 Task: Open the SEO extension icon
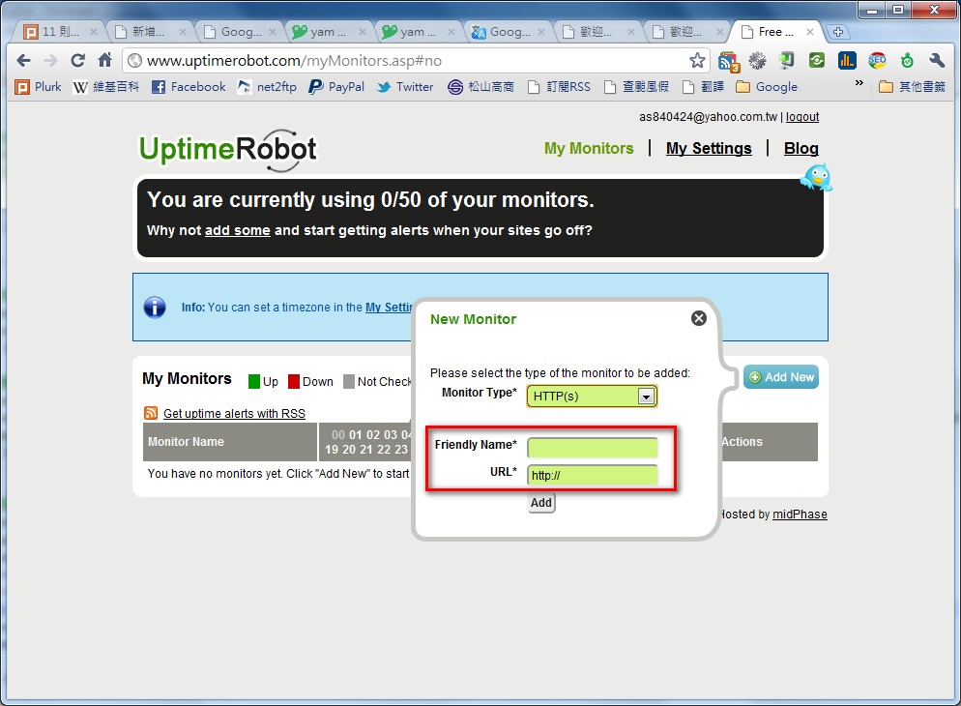click(877, 60)
